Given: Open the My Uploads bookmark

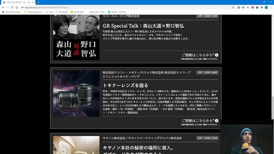Looking at the screenshot, I should coord(62,12).
